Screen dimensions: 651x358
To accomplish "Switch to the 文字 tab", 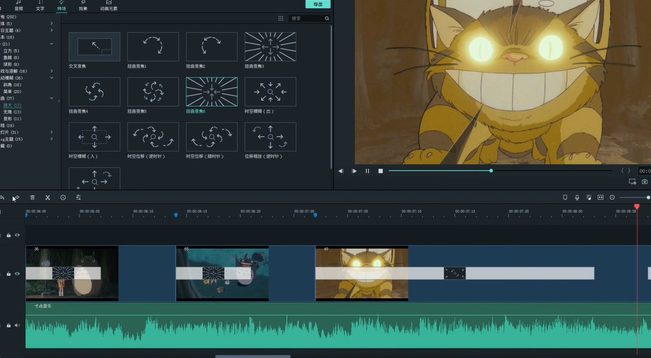I will (x=40, y=7).
